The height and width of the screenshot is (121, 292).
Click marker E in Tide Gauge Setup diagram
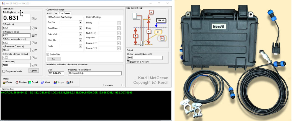point(136,36)
